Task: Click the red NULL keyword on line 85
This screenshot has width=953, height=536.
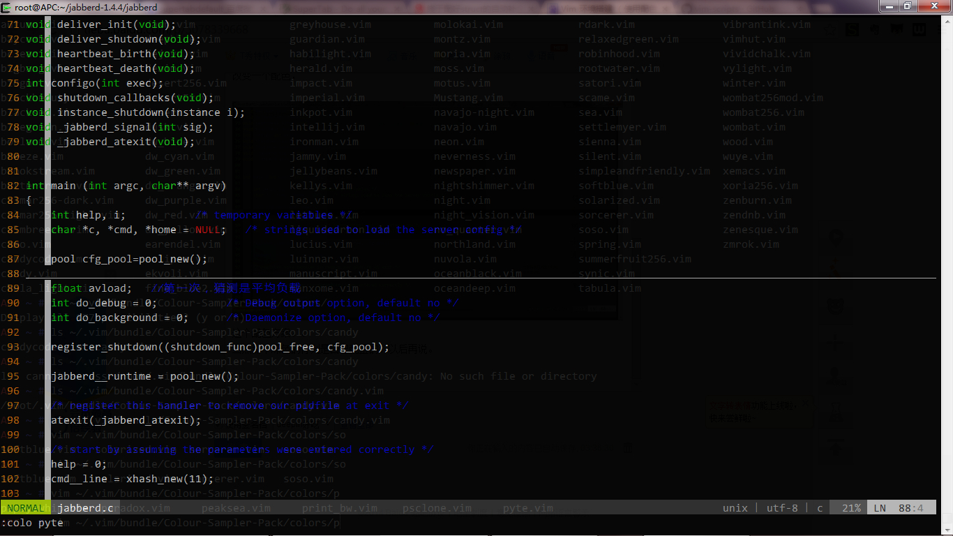Action: (x=207, y=230)
